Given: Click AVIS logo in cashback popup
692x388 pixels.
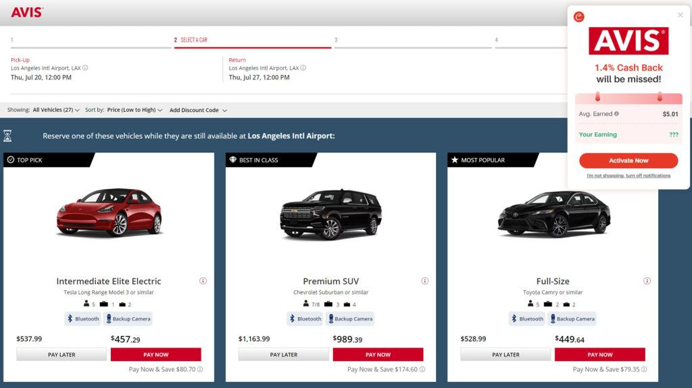Looking at the screenshot, I should click(628, 41).
